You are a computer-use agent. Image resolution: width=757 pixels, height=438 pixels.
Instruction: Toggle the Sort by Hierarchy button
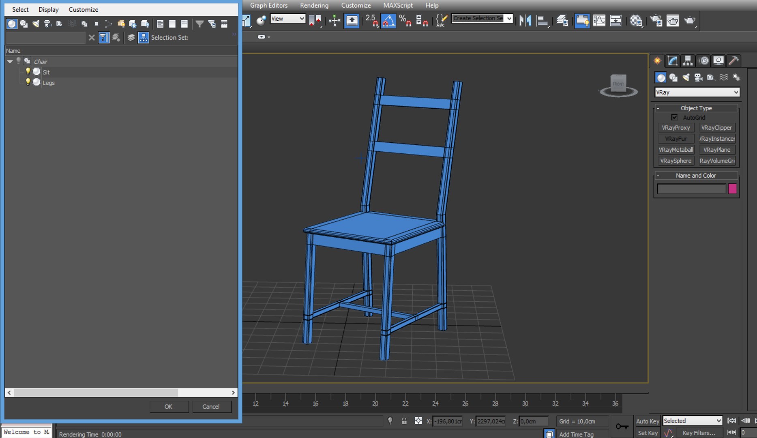[144, 37]
